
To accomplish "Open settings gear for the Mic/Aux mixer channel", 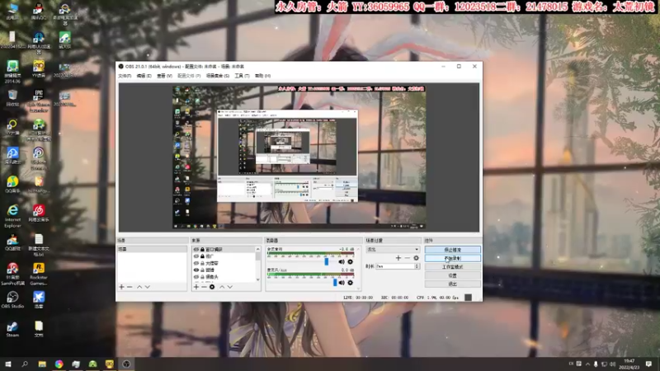I will 350,283.
